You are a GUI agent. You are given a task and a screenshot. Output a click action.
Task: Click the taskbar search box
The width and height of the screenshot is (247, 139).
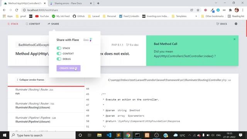point(42,135)
